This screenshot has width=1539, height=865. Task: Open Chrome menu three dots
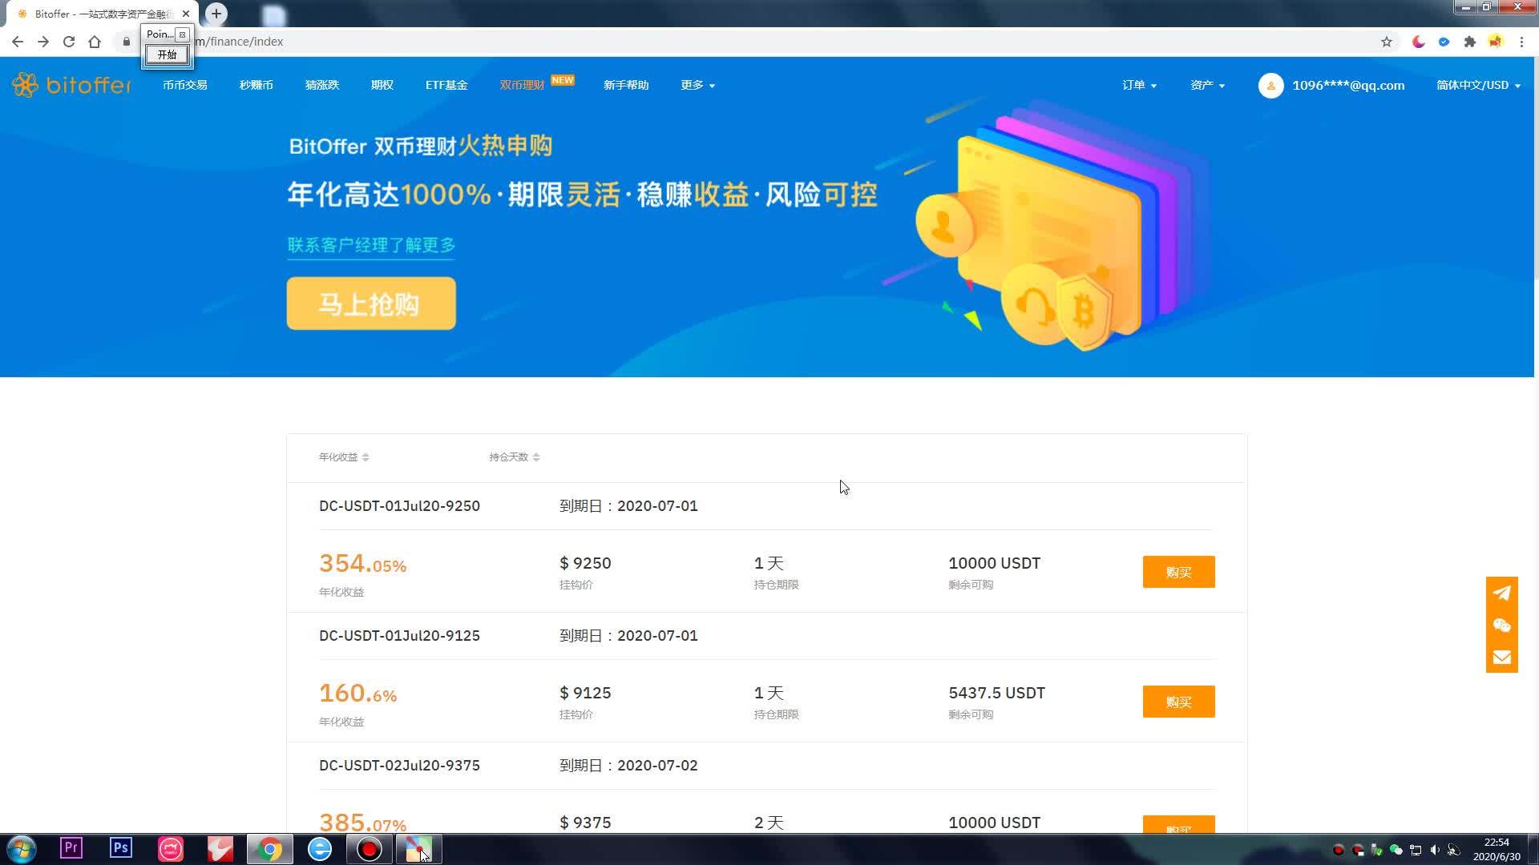click(x=1521, y=42)
